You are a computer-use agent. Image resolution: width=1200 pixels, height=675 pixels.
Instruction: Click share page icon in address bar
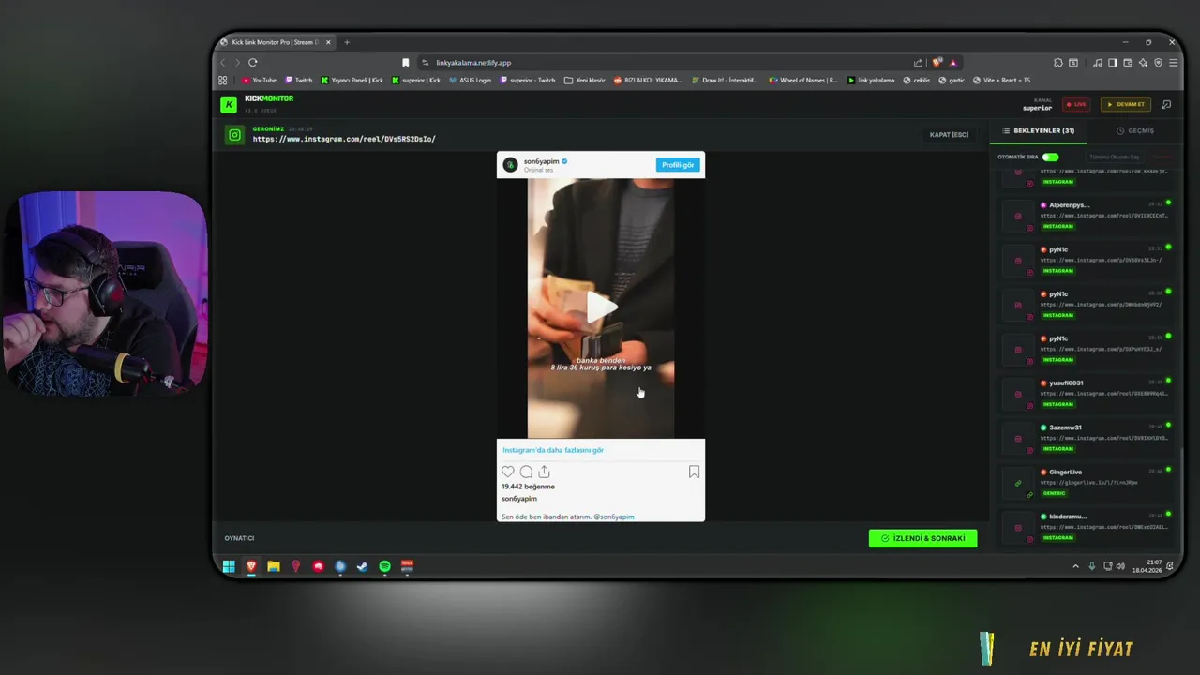pos(918,63)
